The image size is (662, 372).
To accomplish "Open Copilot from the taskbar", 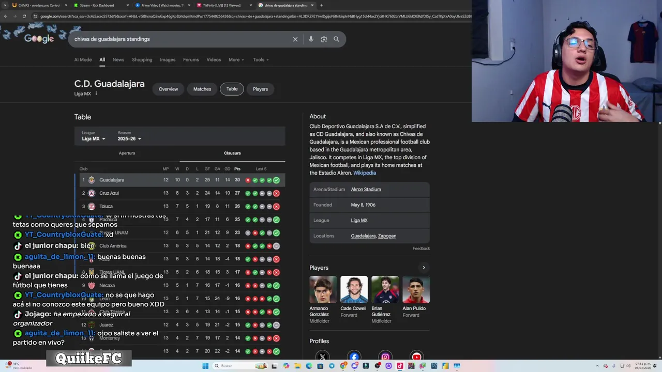I will click(286, 366).
